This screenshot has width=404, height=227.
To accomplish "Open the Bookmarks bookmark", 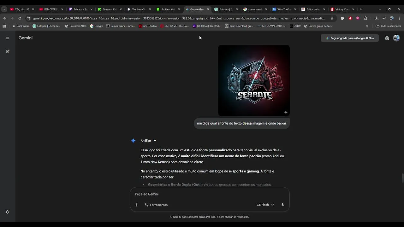I will (21, 26).
